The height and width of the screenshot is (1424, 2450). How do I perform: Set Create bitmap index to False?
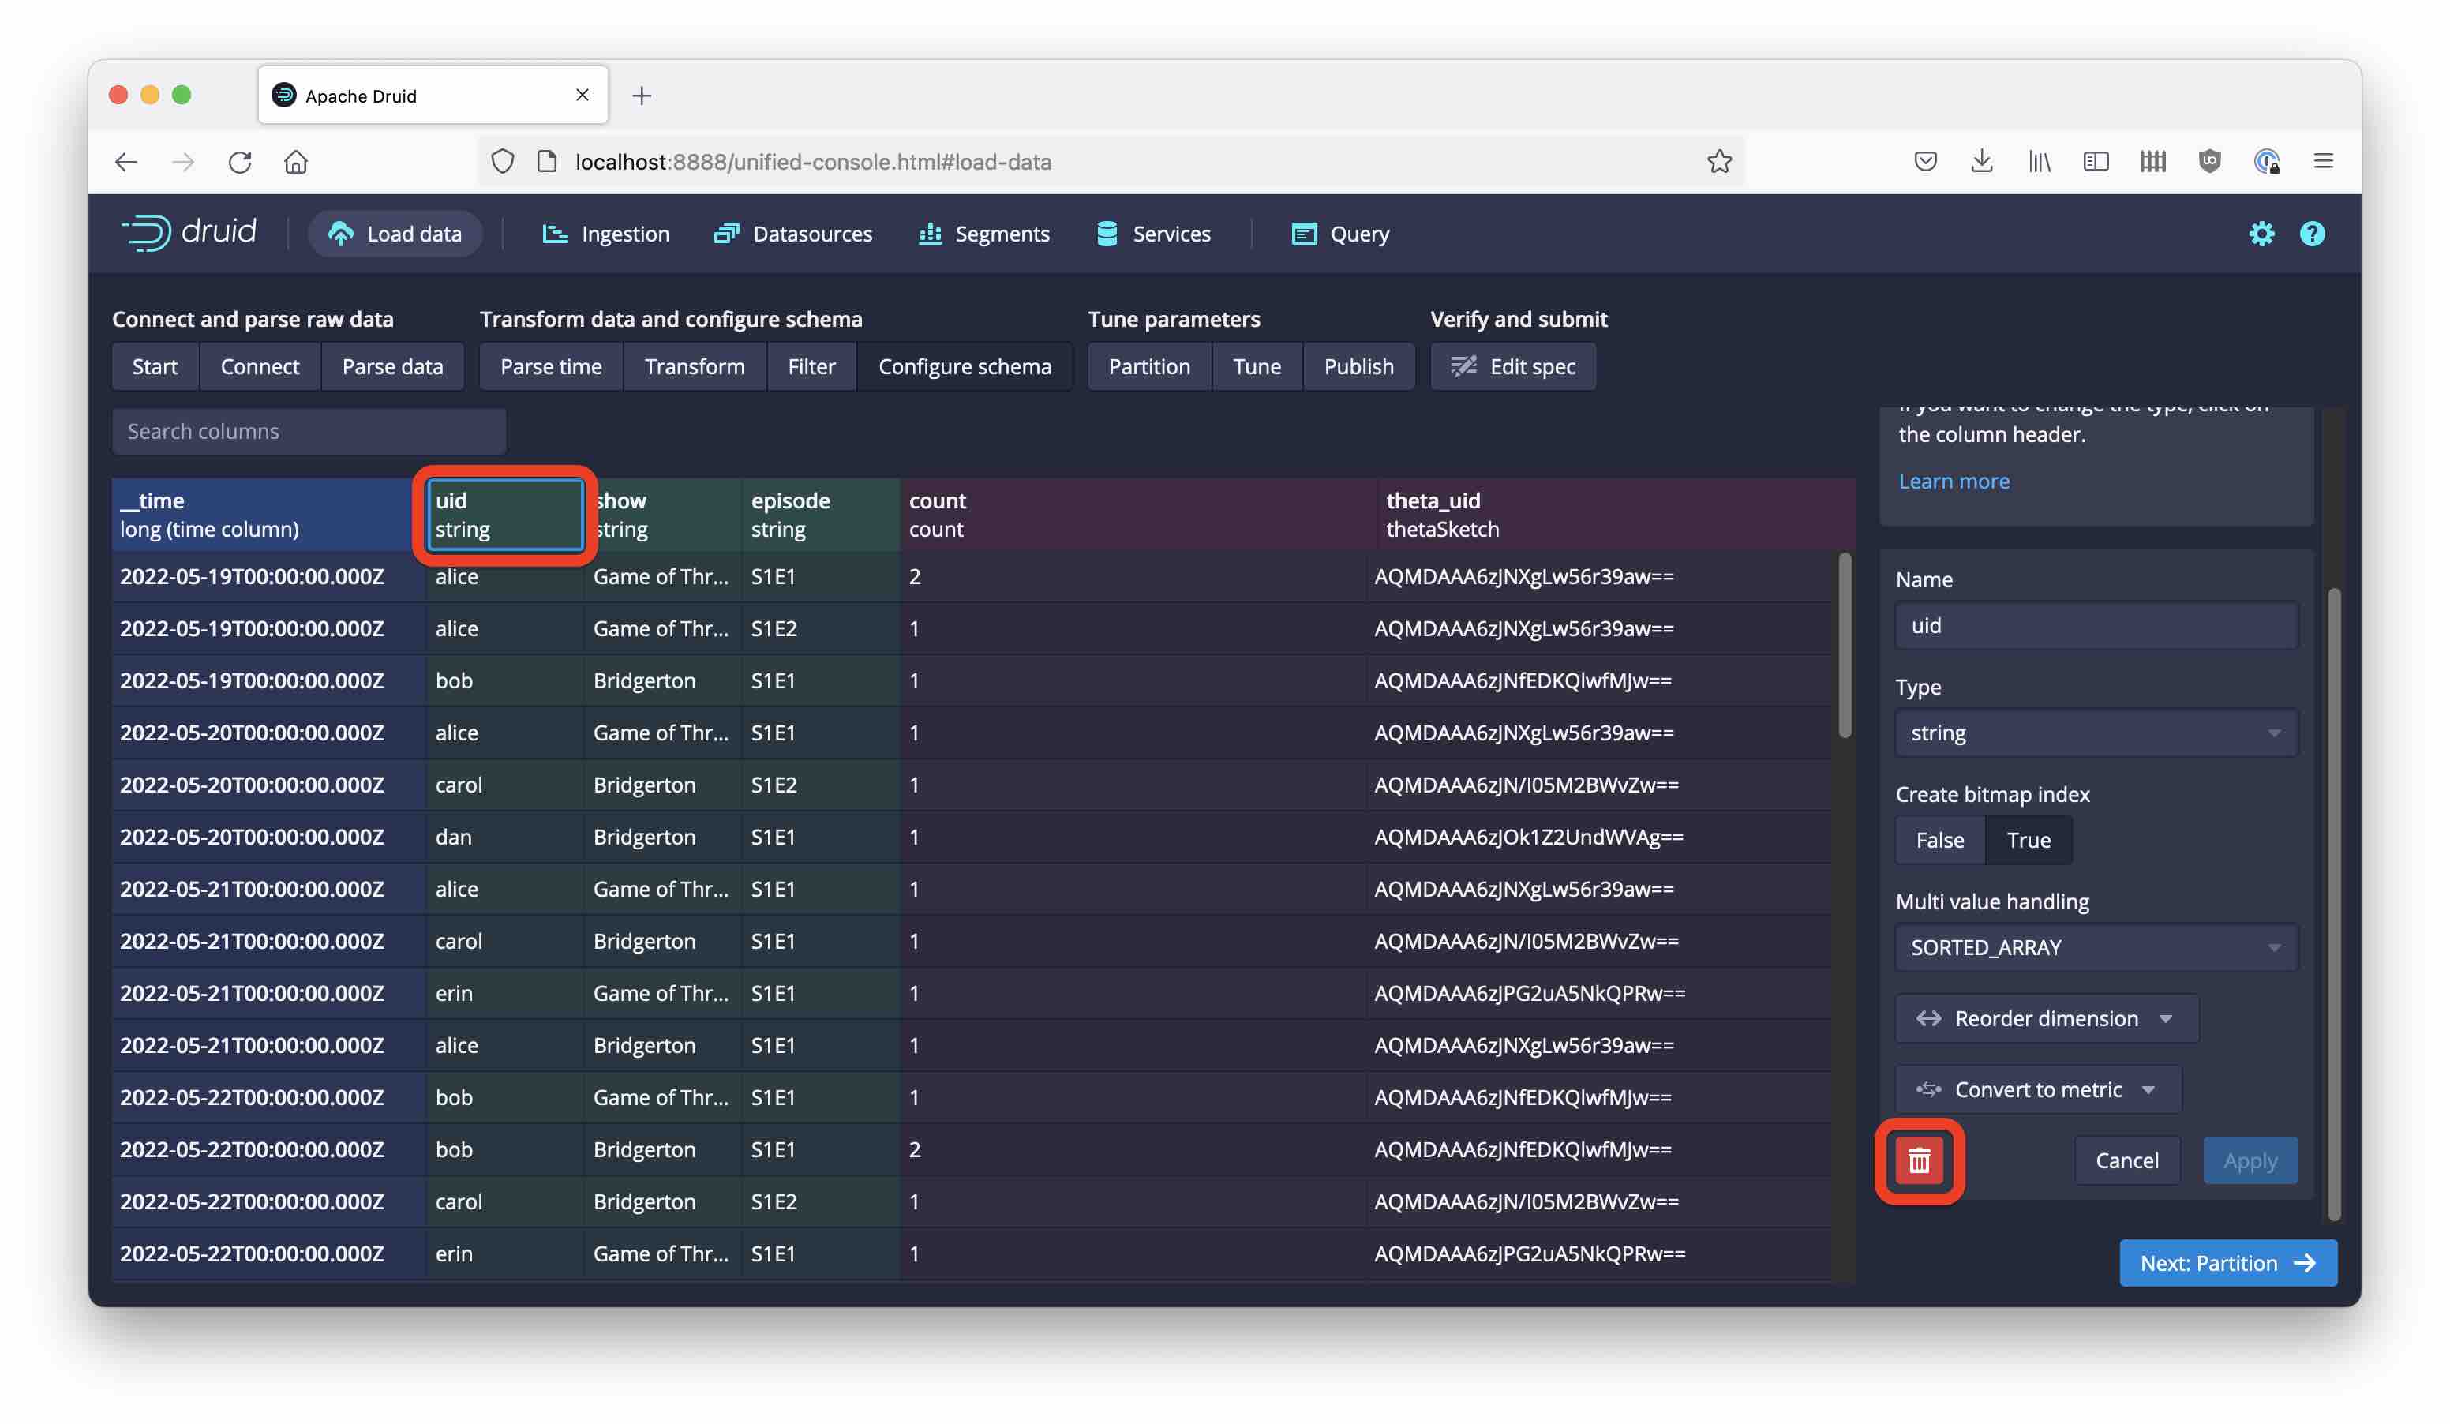1939,840
